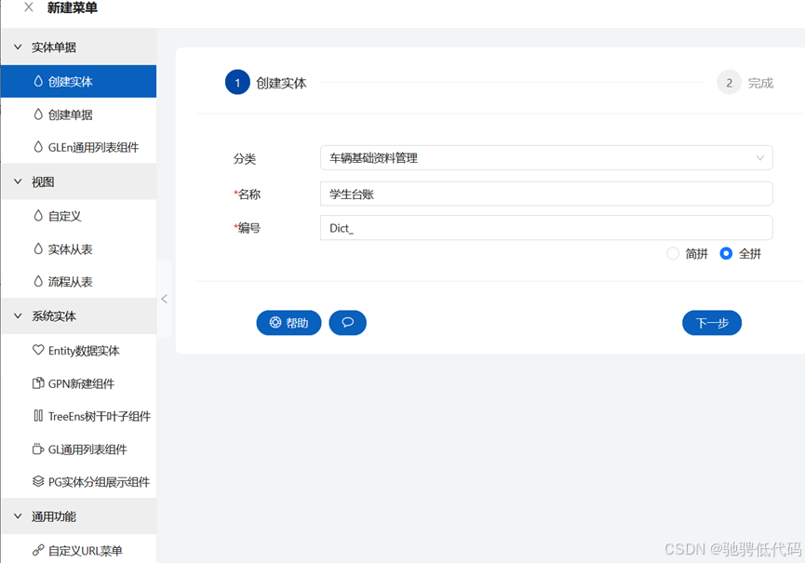Click the copy icon of GPN新建组件

point(38,382)
